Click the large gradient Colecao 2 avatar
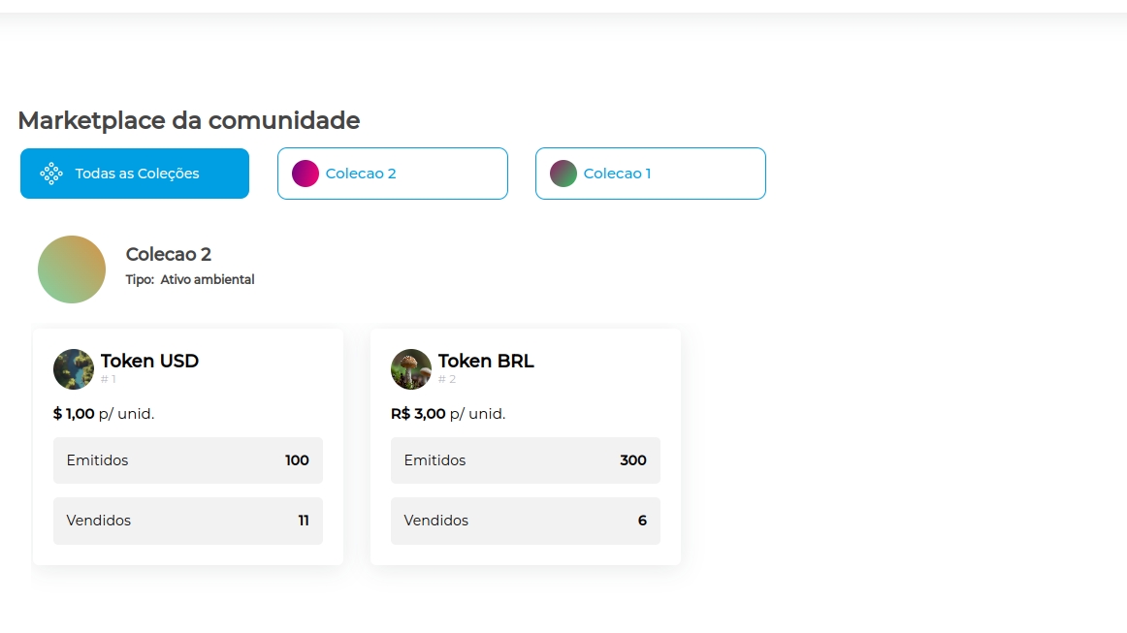This screenshot has width=1127, height=633. pyautogui.click(x=72, y=269)
